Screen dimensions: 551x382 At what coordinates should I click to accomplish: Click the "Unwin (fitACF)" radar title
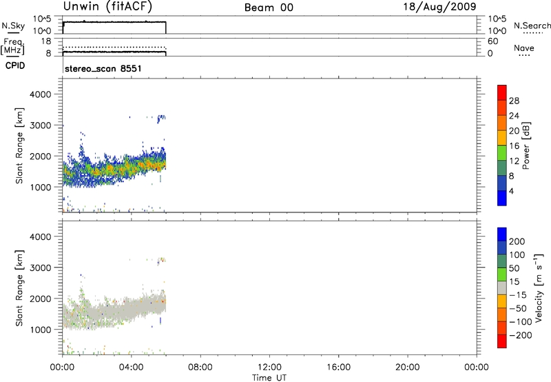tap(107, 6)
